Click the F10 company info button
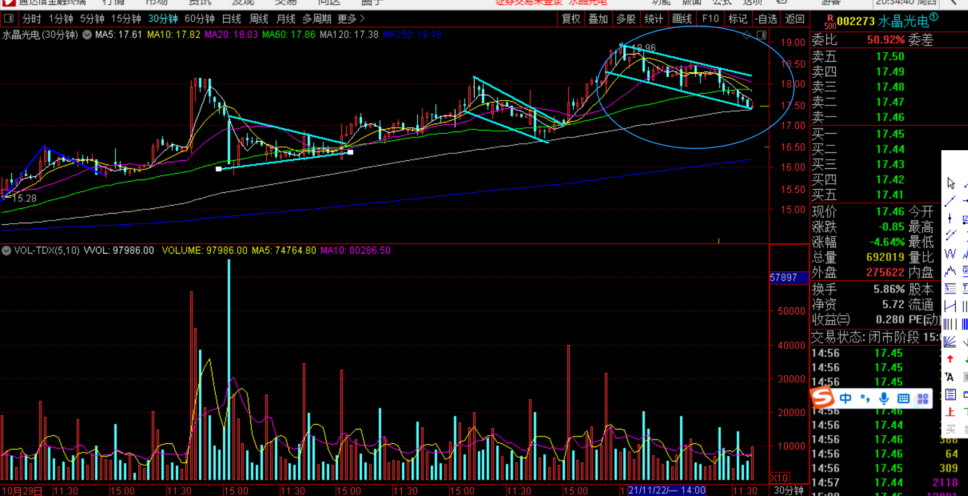Image resolution: width=968 pixels, height=496 pixels. [710, 19]
